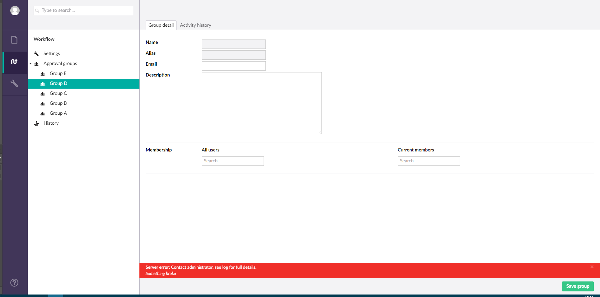Select the Workflow section icon
Viewport: 600px width, 297px height.
click(14, 62)
